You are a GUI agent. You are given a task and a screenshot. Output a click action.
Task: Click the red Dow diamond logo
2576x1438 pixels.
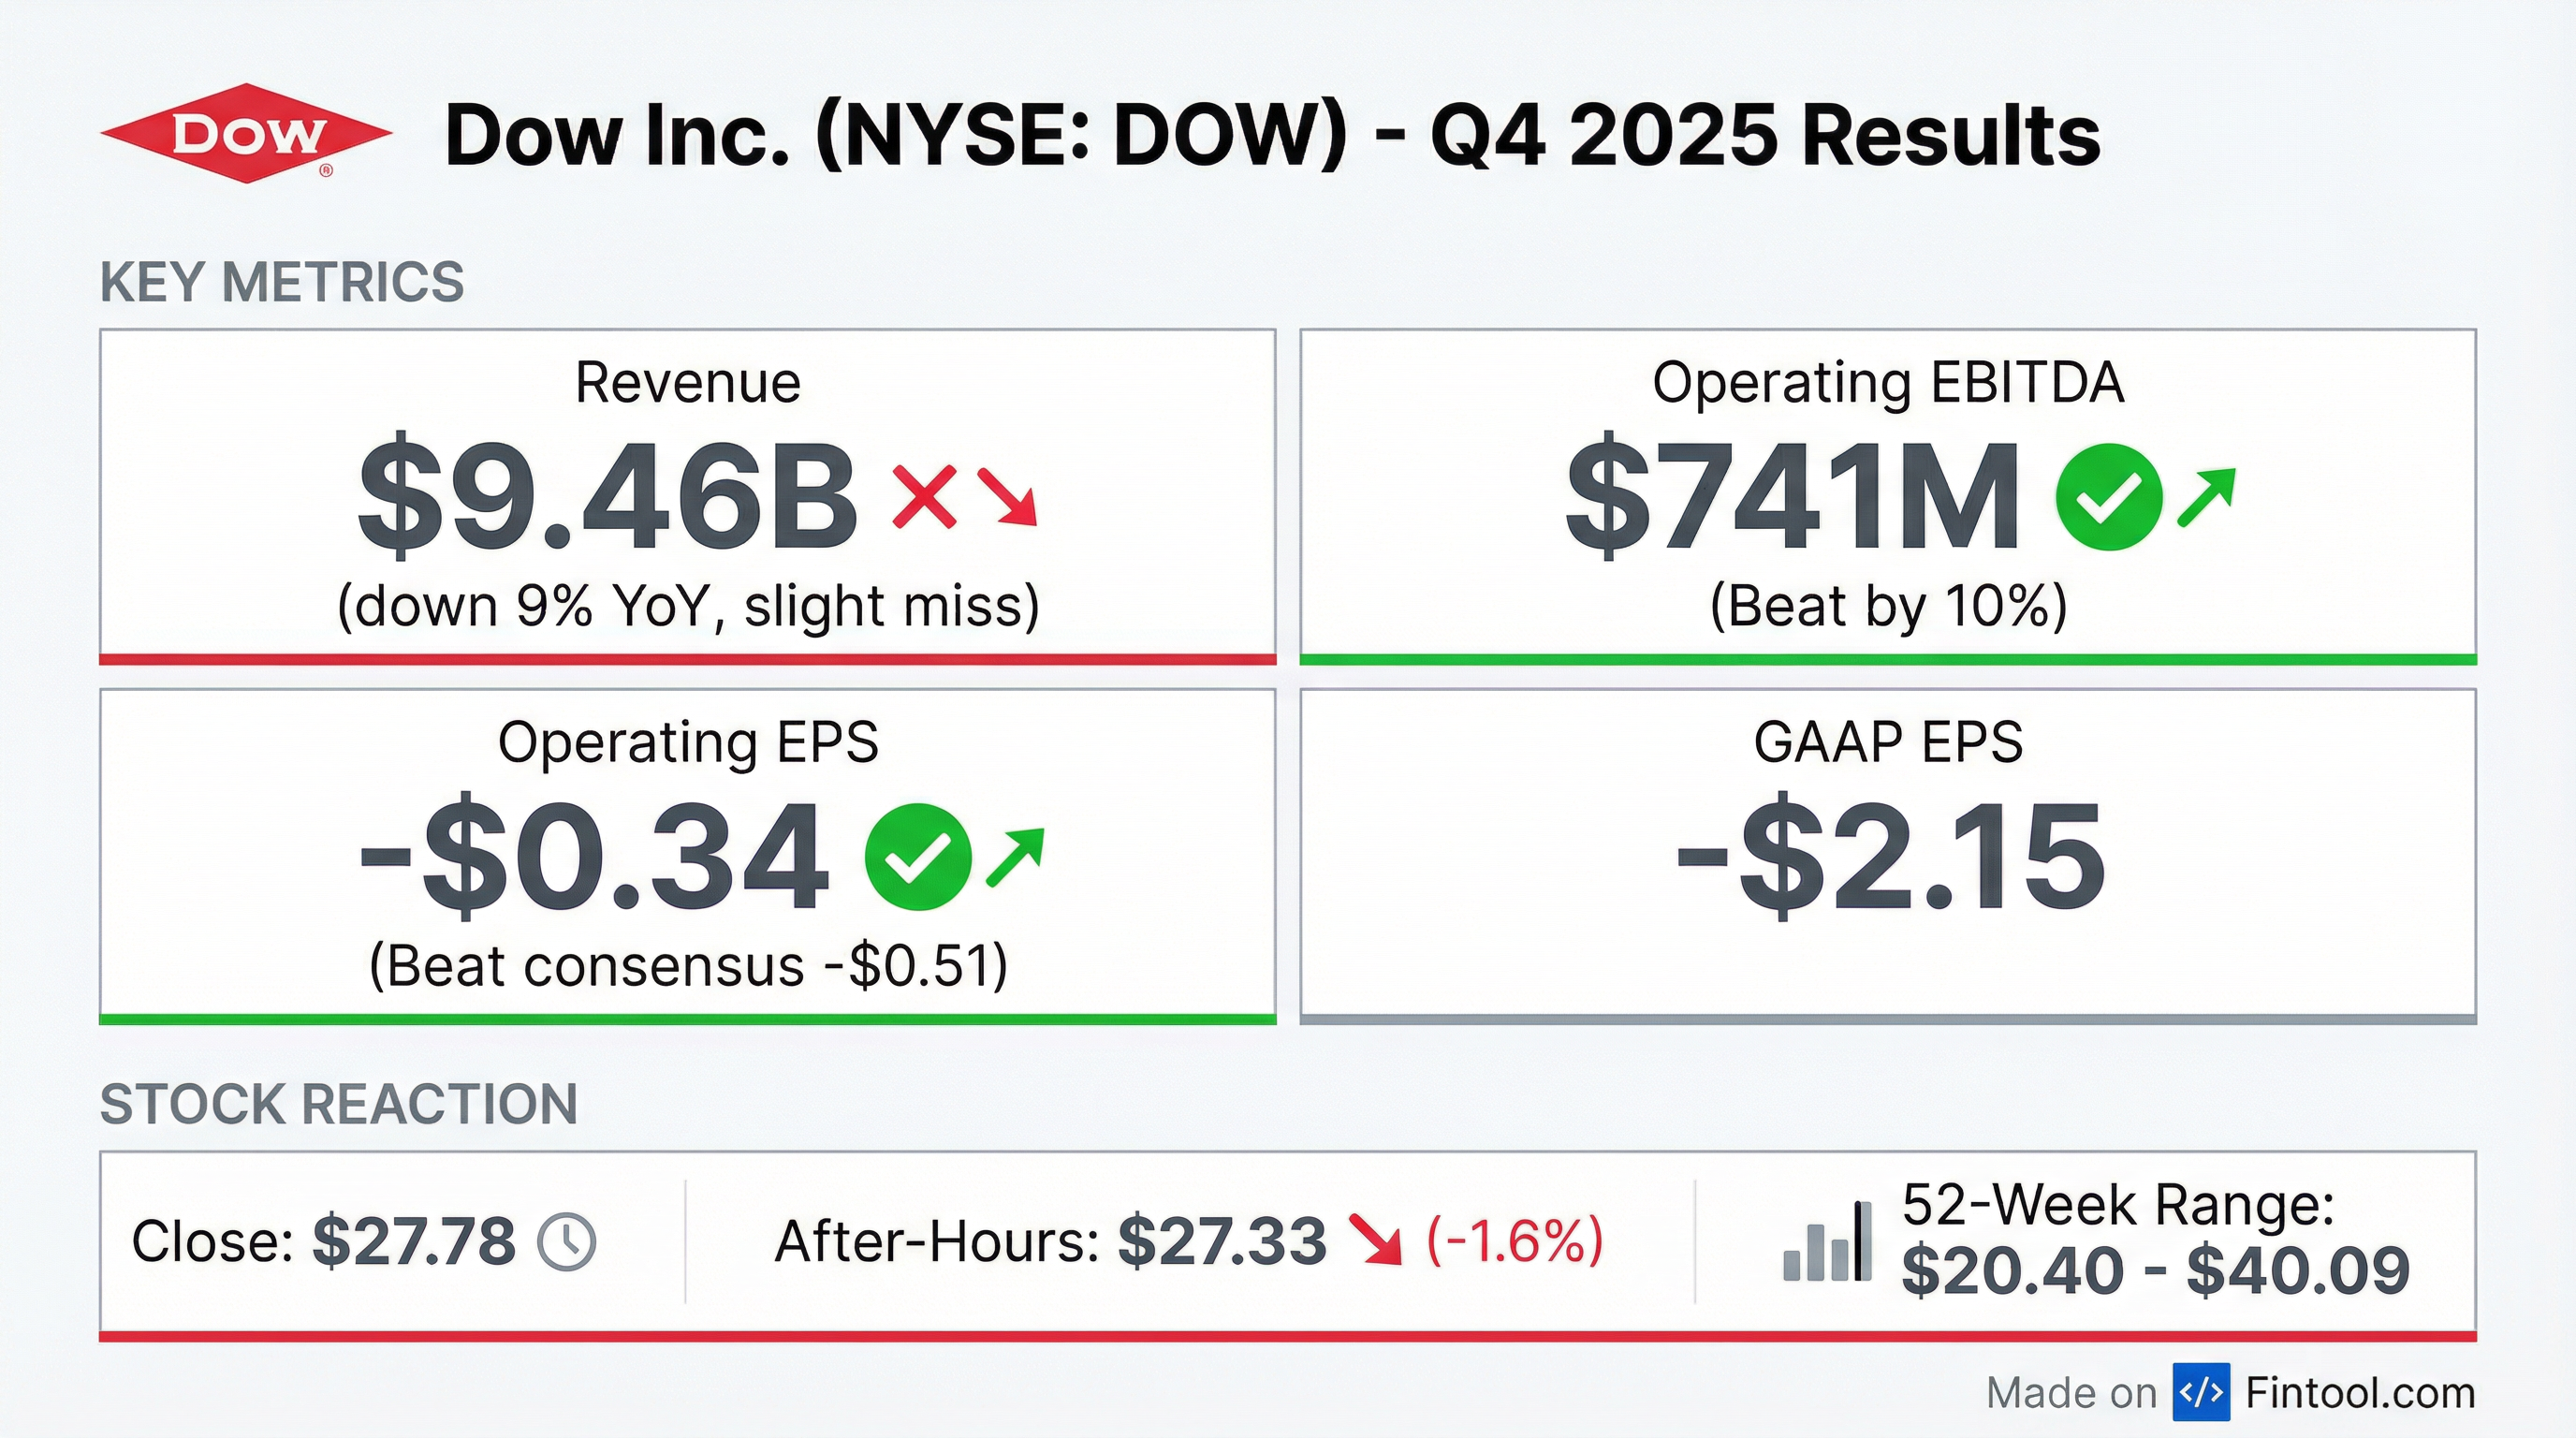(246, 134)
